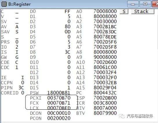
Task: Open the Stack view button
Action: tap(143, 11)
